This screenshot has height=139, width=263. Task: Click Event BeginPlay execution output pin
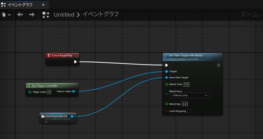[75, 62]
